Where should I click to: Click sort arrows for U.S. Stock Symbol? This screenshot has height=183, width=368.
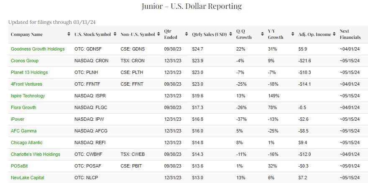tap(115, 34)
